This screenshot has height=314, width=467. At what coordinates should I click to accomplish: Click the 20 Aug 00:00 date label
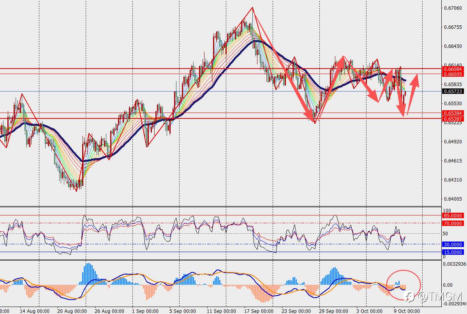click(72, 311)
